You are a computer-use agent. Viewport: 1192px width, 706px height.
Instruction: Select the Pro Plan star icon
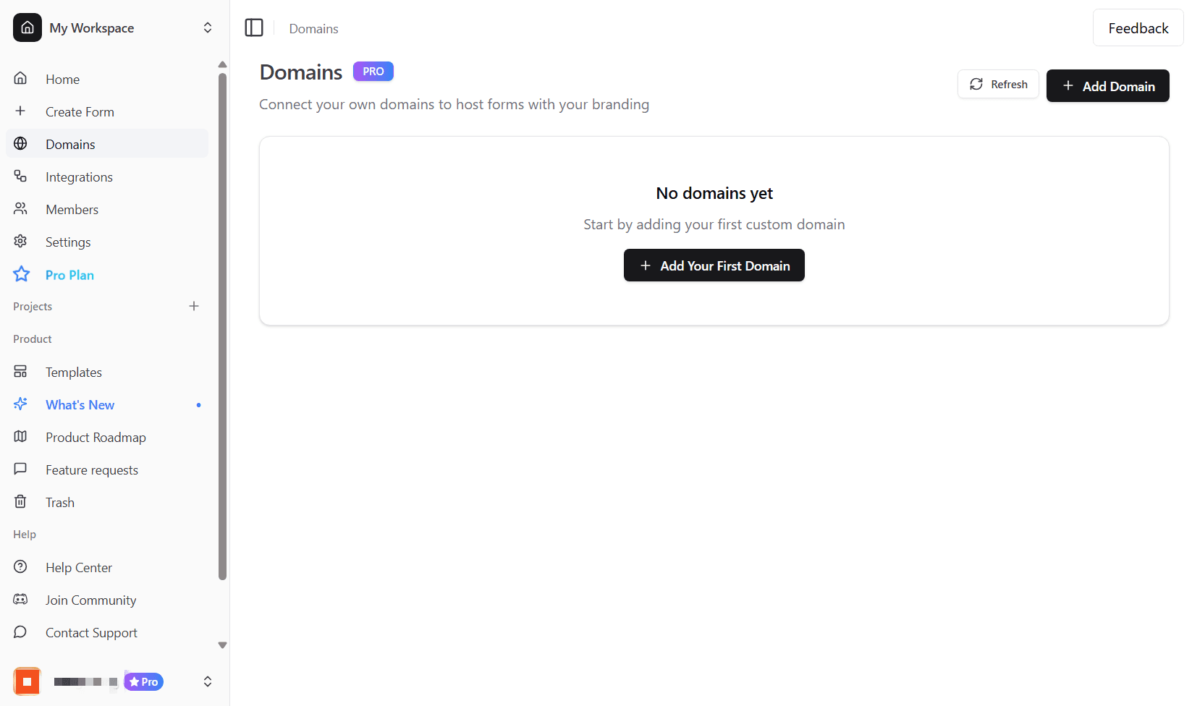click(21, 274)
